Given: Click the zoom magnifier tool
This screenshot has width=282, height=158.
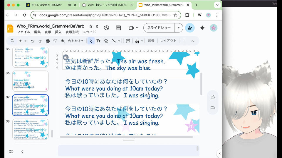Looking at the screenshot, I should point(63,41).
